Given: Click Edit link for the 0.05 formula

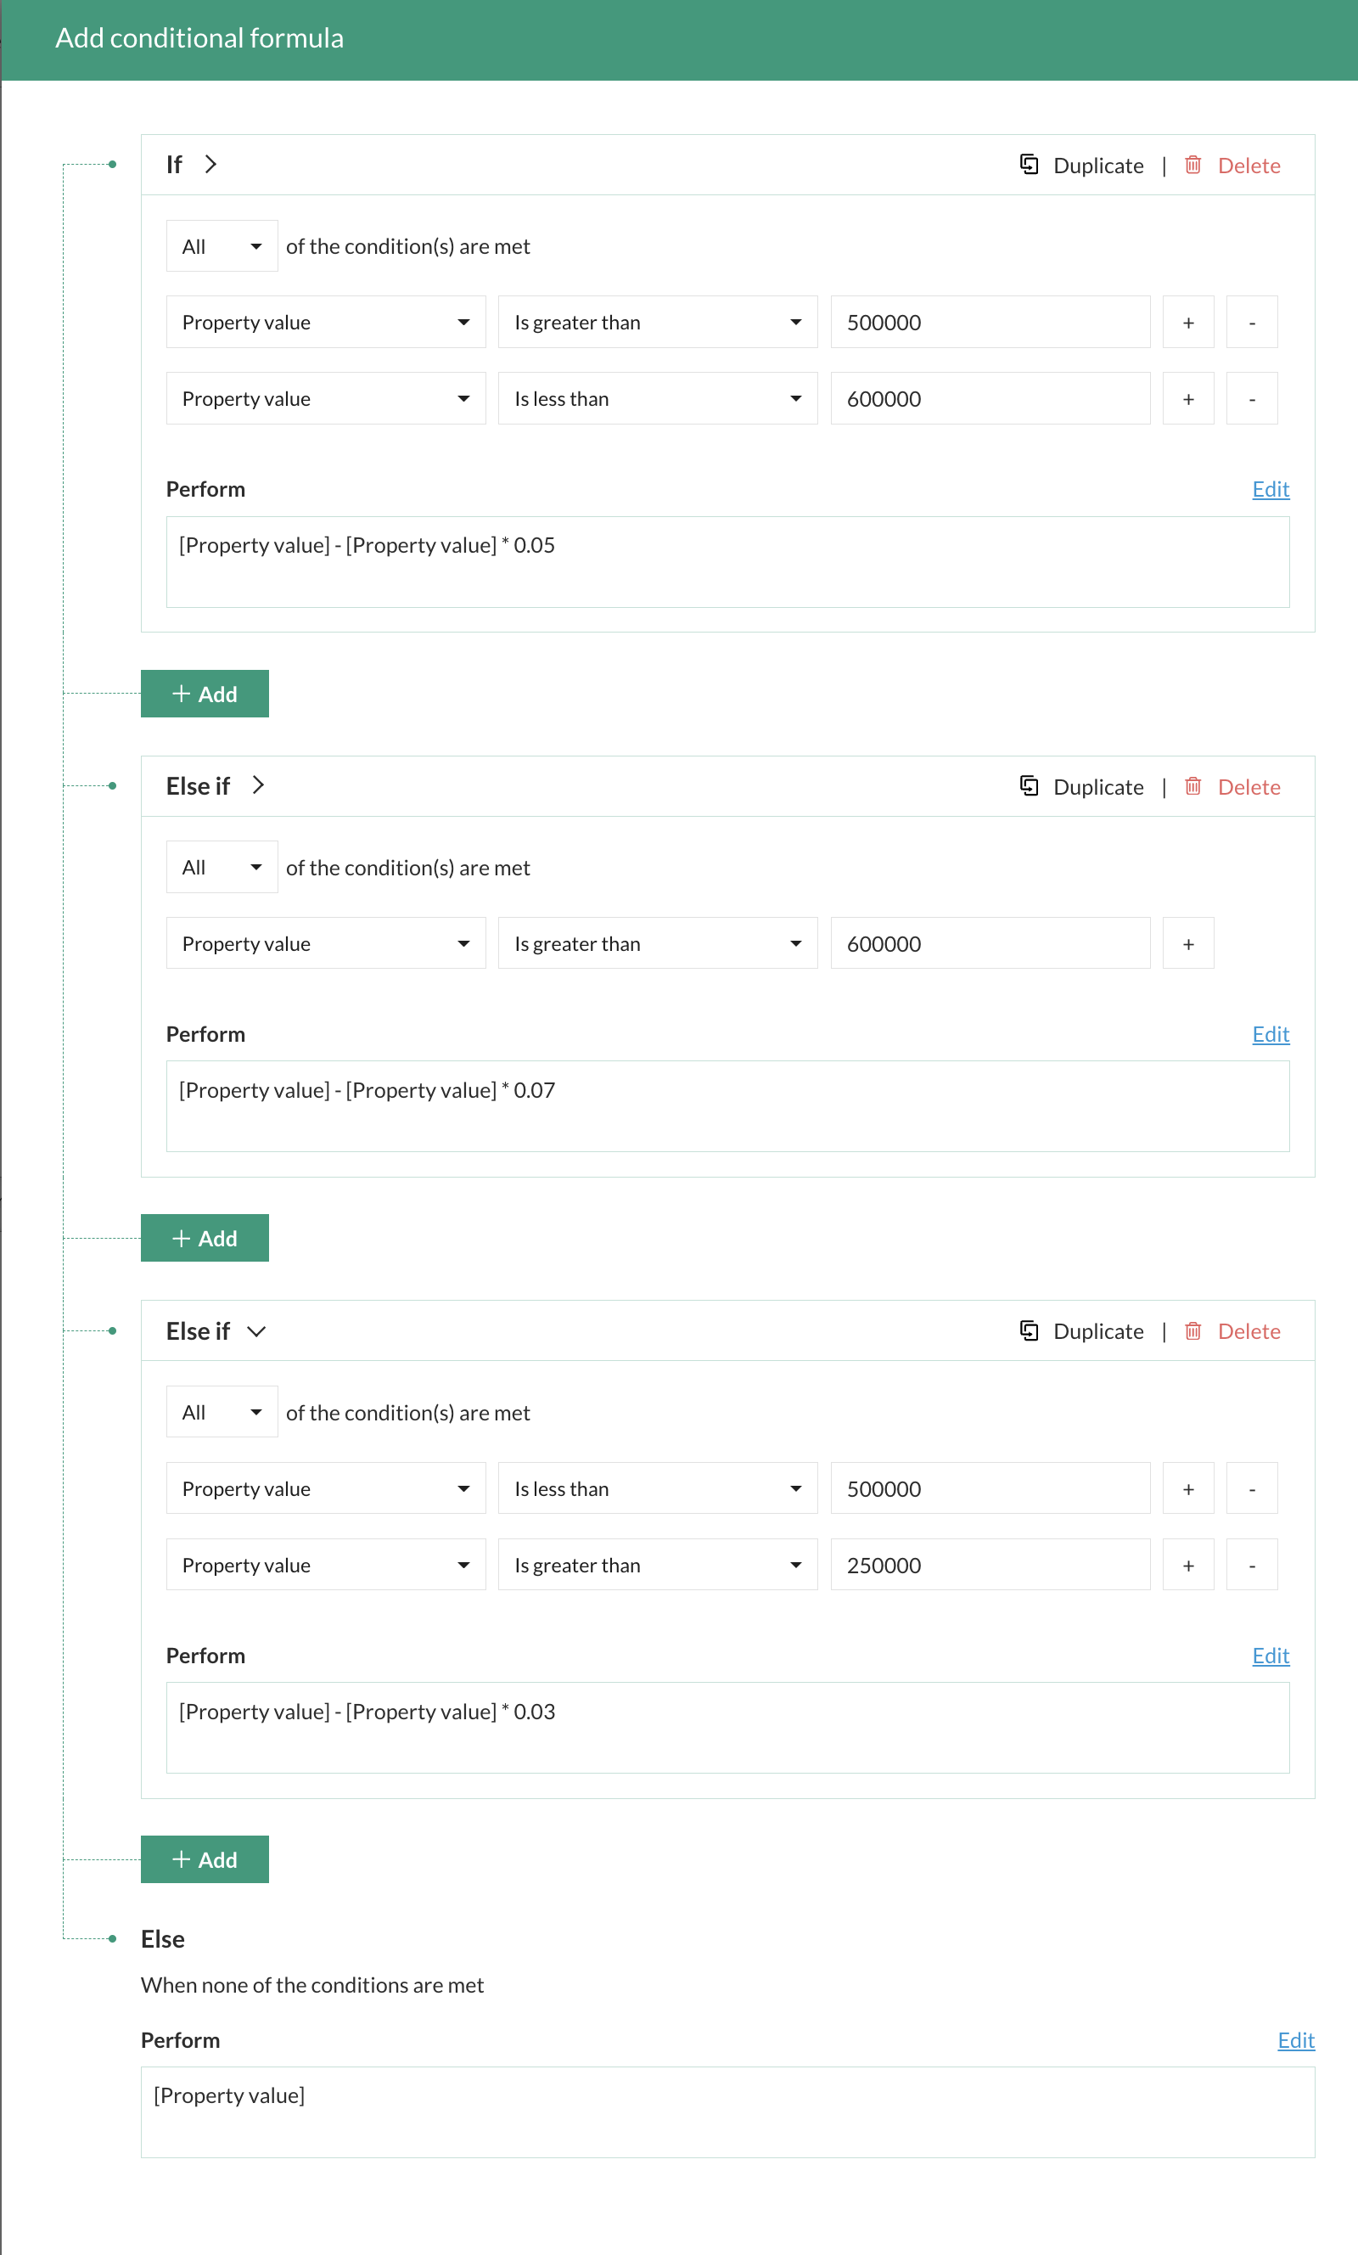Looking at the screenshot, I should [1270, 489].
